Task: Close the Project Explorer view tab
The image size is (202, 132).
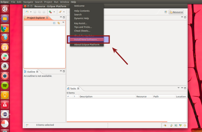Action: 47,18
